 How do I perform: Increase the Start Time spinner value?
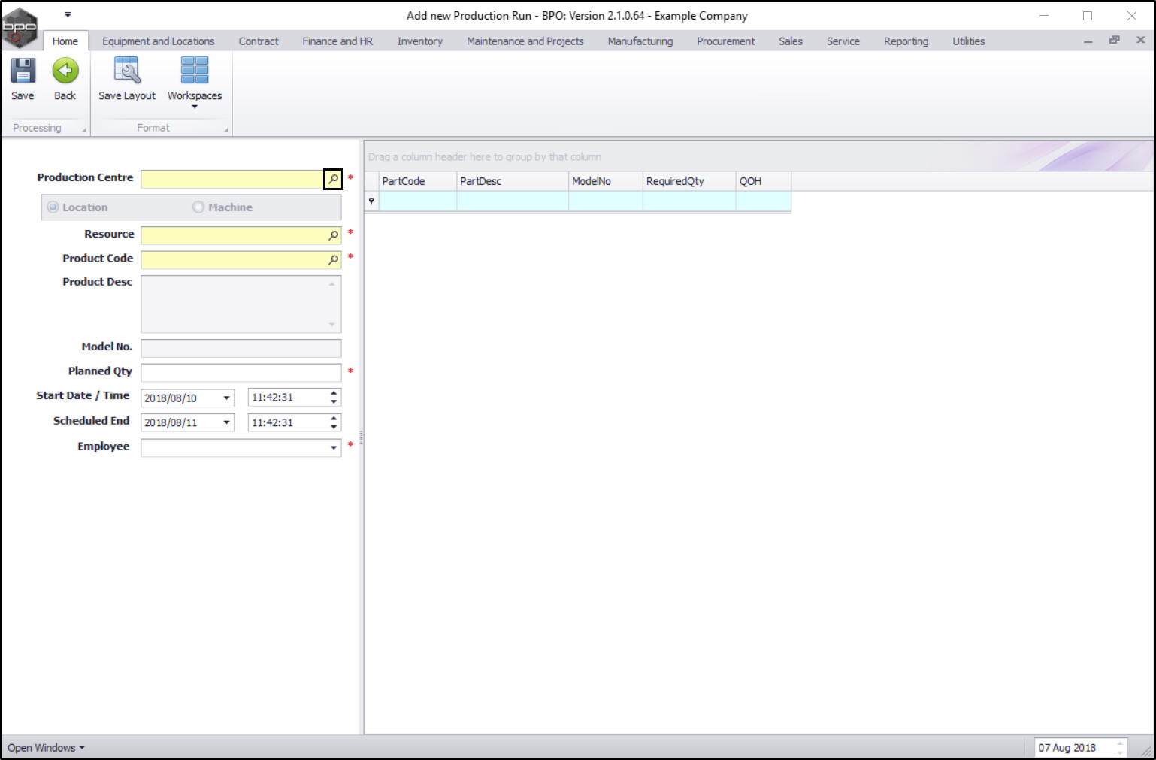pyautogui.click(x=334, y=393)
